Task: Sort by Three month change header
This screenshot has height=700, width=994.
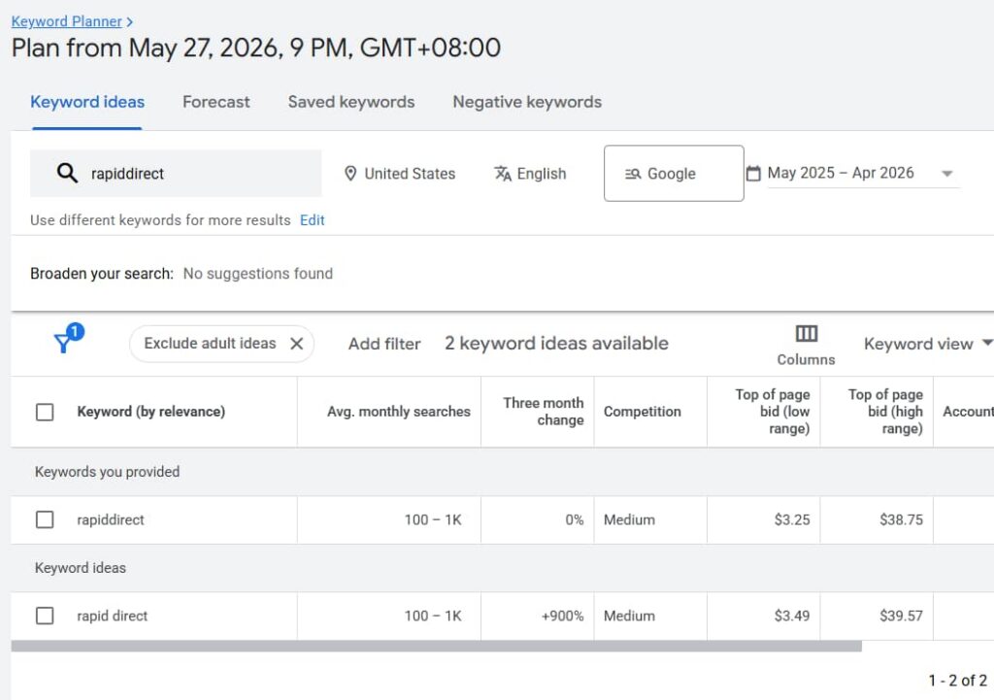Action: [544, 412]
